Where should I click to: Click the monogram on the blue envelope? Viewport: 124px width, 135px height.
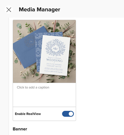click(x=31, y=41)
